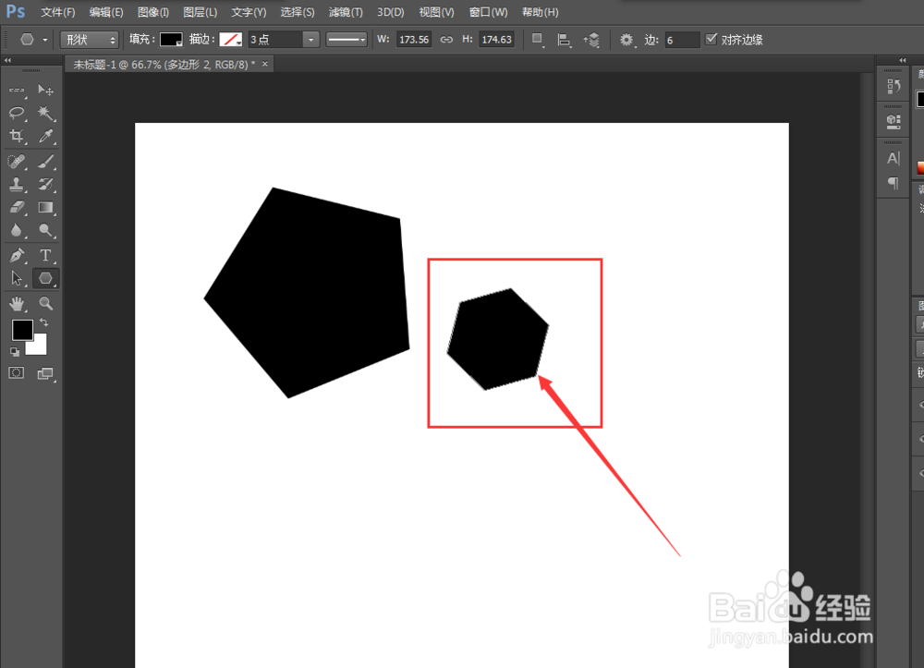924x668 pixels.
Task: Open the History panel icon
Action: click(x=894, y=87)
